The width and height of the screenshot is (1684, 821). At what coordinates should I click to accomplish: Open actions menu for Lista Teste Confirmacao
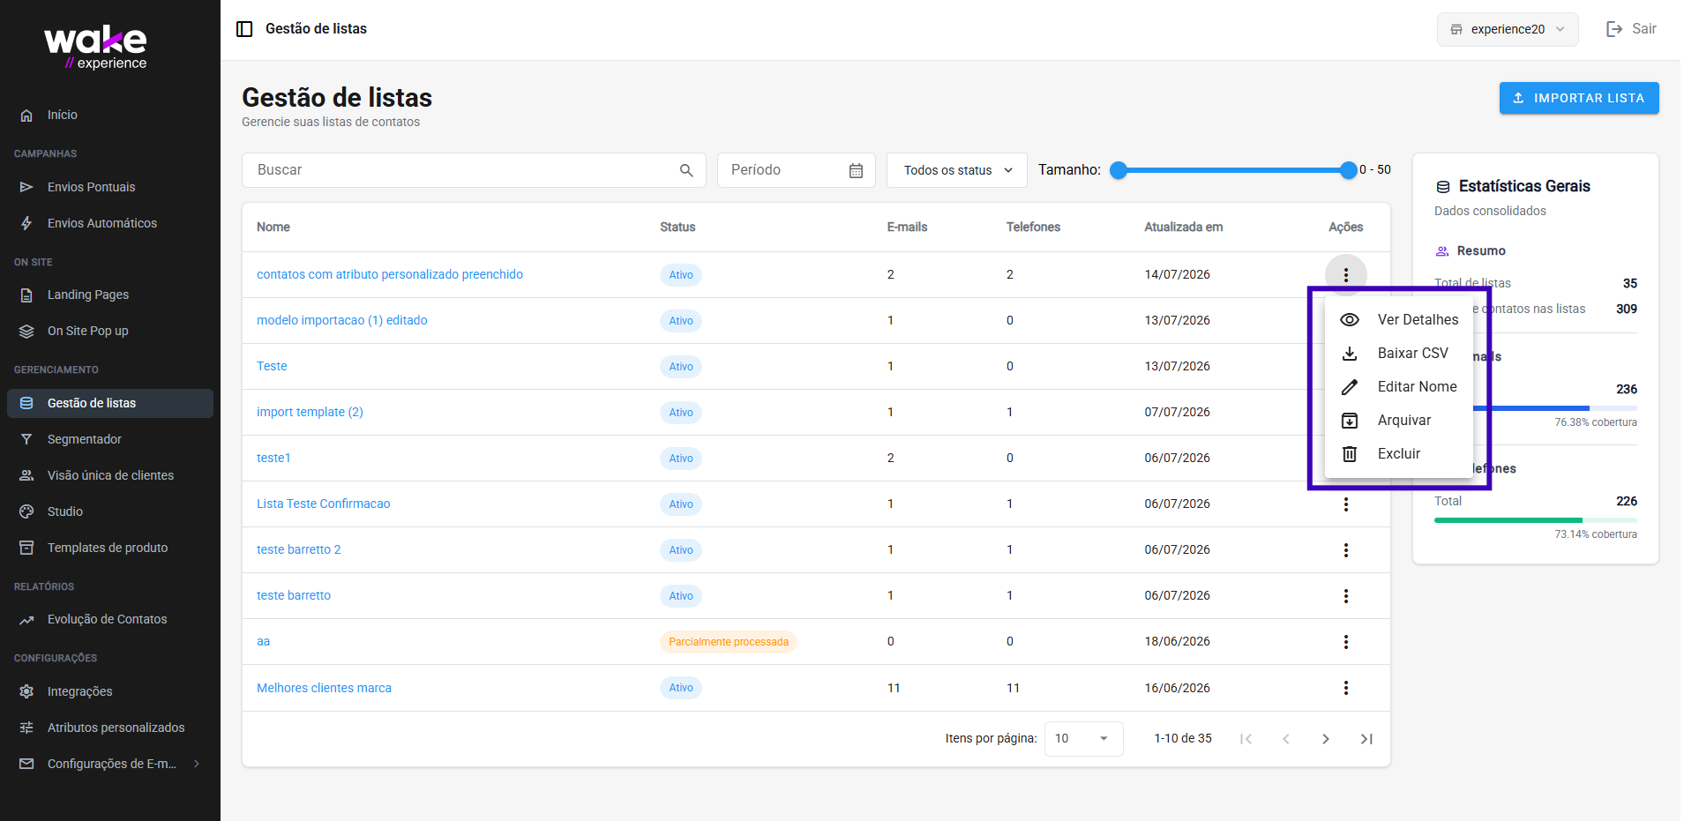coord(1346,504)
